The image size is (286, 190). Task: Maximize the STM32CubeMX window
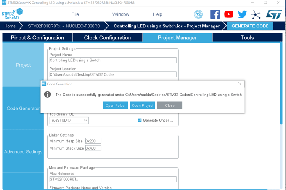[265, 2]
